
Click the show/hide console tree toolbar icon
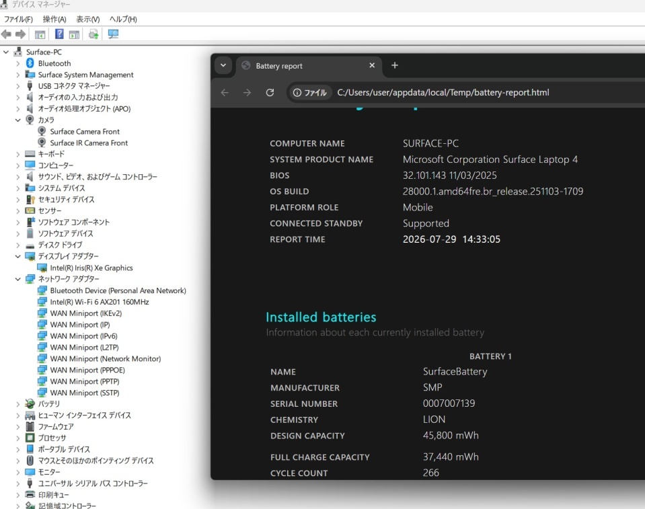pyautogui.click(x=40, y=34)
